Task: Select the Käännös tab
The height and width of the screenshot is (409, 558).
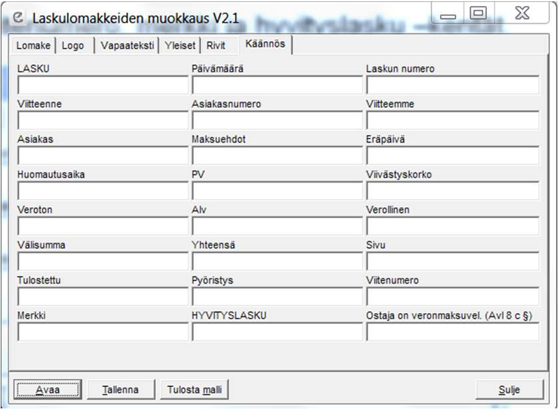Action: (x=266, y=44)
